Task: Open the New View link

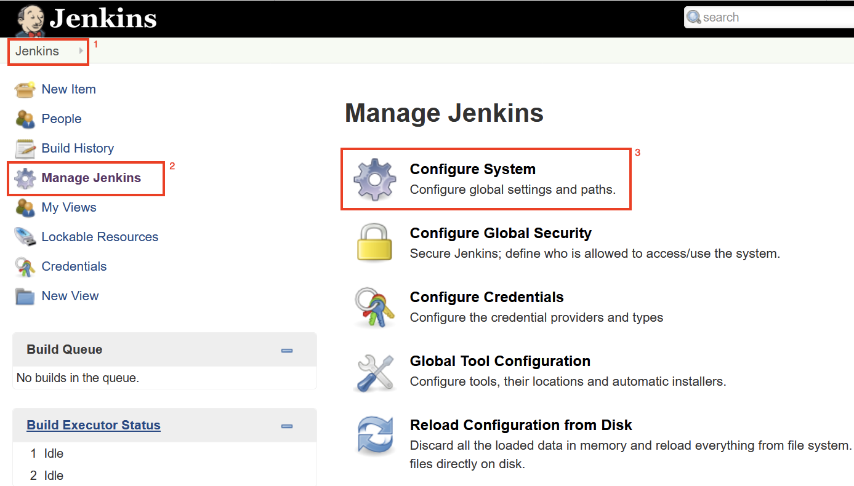Action: tap(70, 296)
